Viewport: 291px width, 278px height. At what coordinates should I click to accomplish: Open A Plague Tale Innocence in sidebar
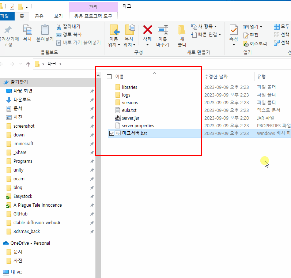click(x=38, y=205)
